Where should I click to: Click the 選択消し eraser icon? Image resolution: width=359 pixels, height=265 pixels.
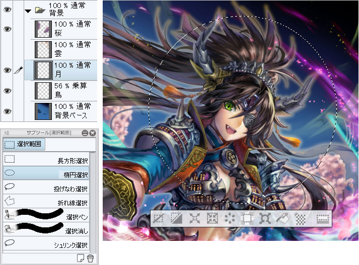click(x=9, y=229)
